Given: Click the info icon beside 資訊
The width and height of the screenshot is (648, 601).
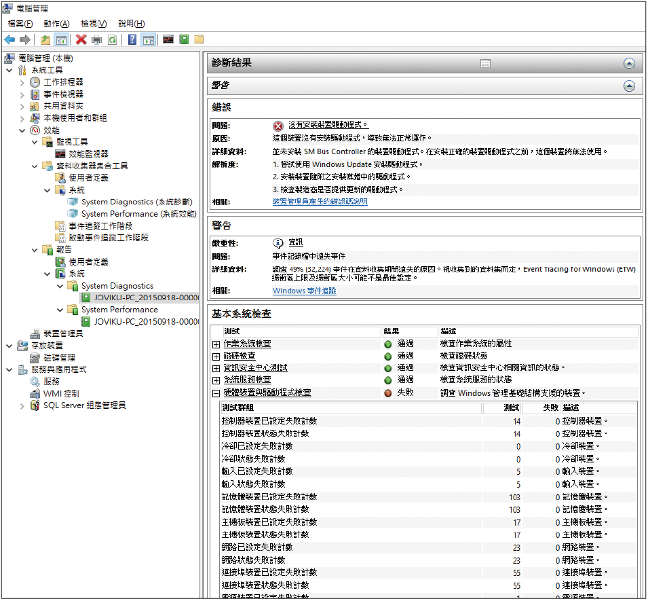Looking at the screenshot, I should (x=278, y=243).
